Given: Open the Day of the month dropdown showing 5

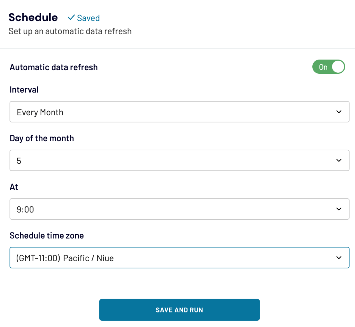Looking at the screenshot, I should click(x=173, y=160).
